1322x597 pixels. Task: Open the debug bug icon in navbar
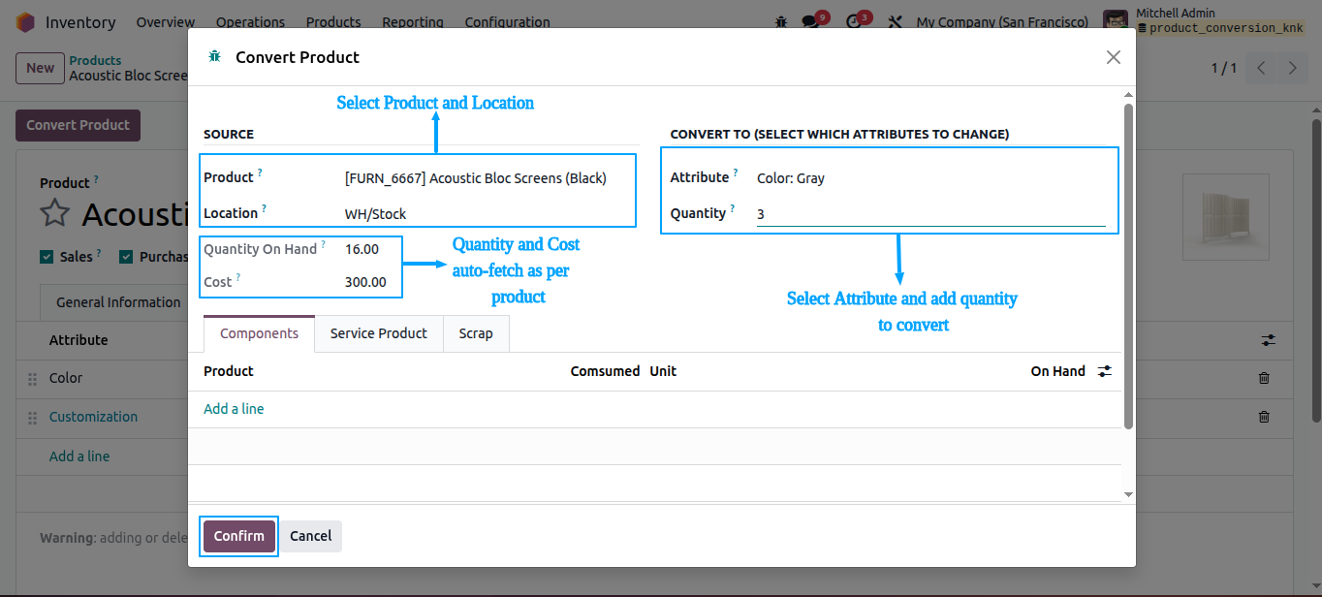(x=781, y=21)
